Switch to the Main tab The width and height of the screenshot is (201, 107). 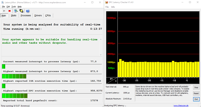pos(4,15)
